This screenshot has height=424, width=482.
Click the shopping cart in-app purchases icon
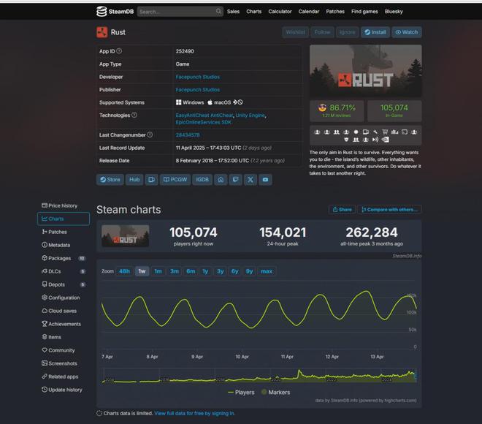click(385, 132)
